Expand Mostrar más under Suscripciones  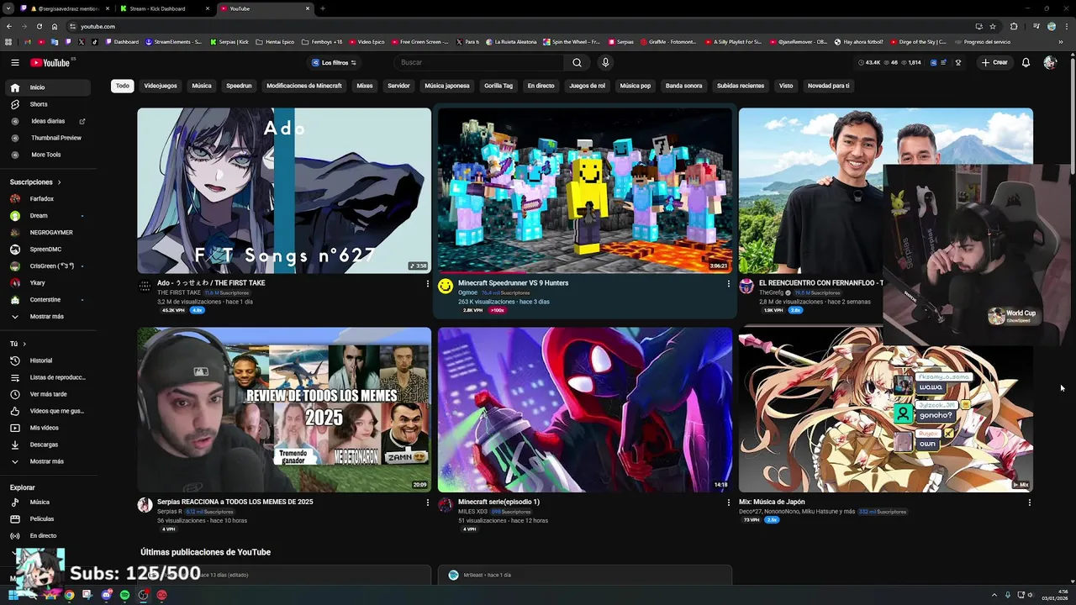tap(47, 317)
